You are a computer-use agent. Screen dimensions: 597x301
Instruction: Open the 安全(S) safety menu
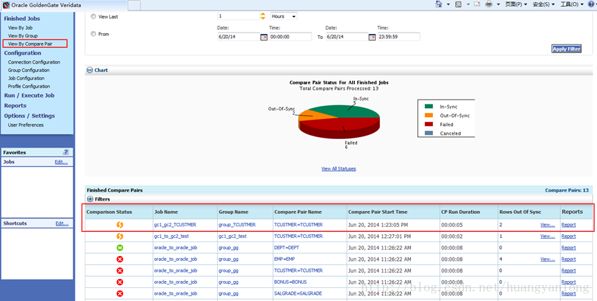coord(543,4)
